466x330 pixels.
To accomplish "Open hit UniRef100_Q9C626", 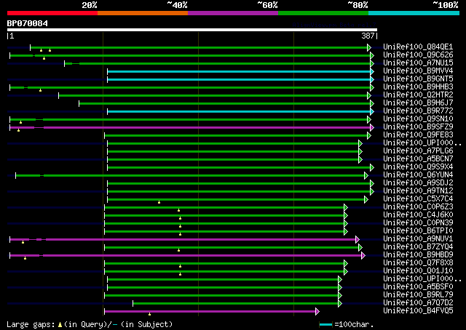I will click(x=418, y=55).
